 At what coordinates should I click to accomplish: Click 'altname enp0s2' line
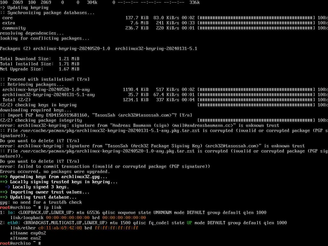pyautogui.click(x=28, y=233)
